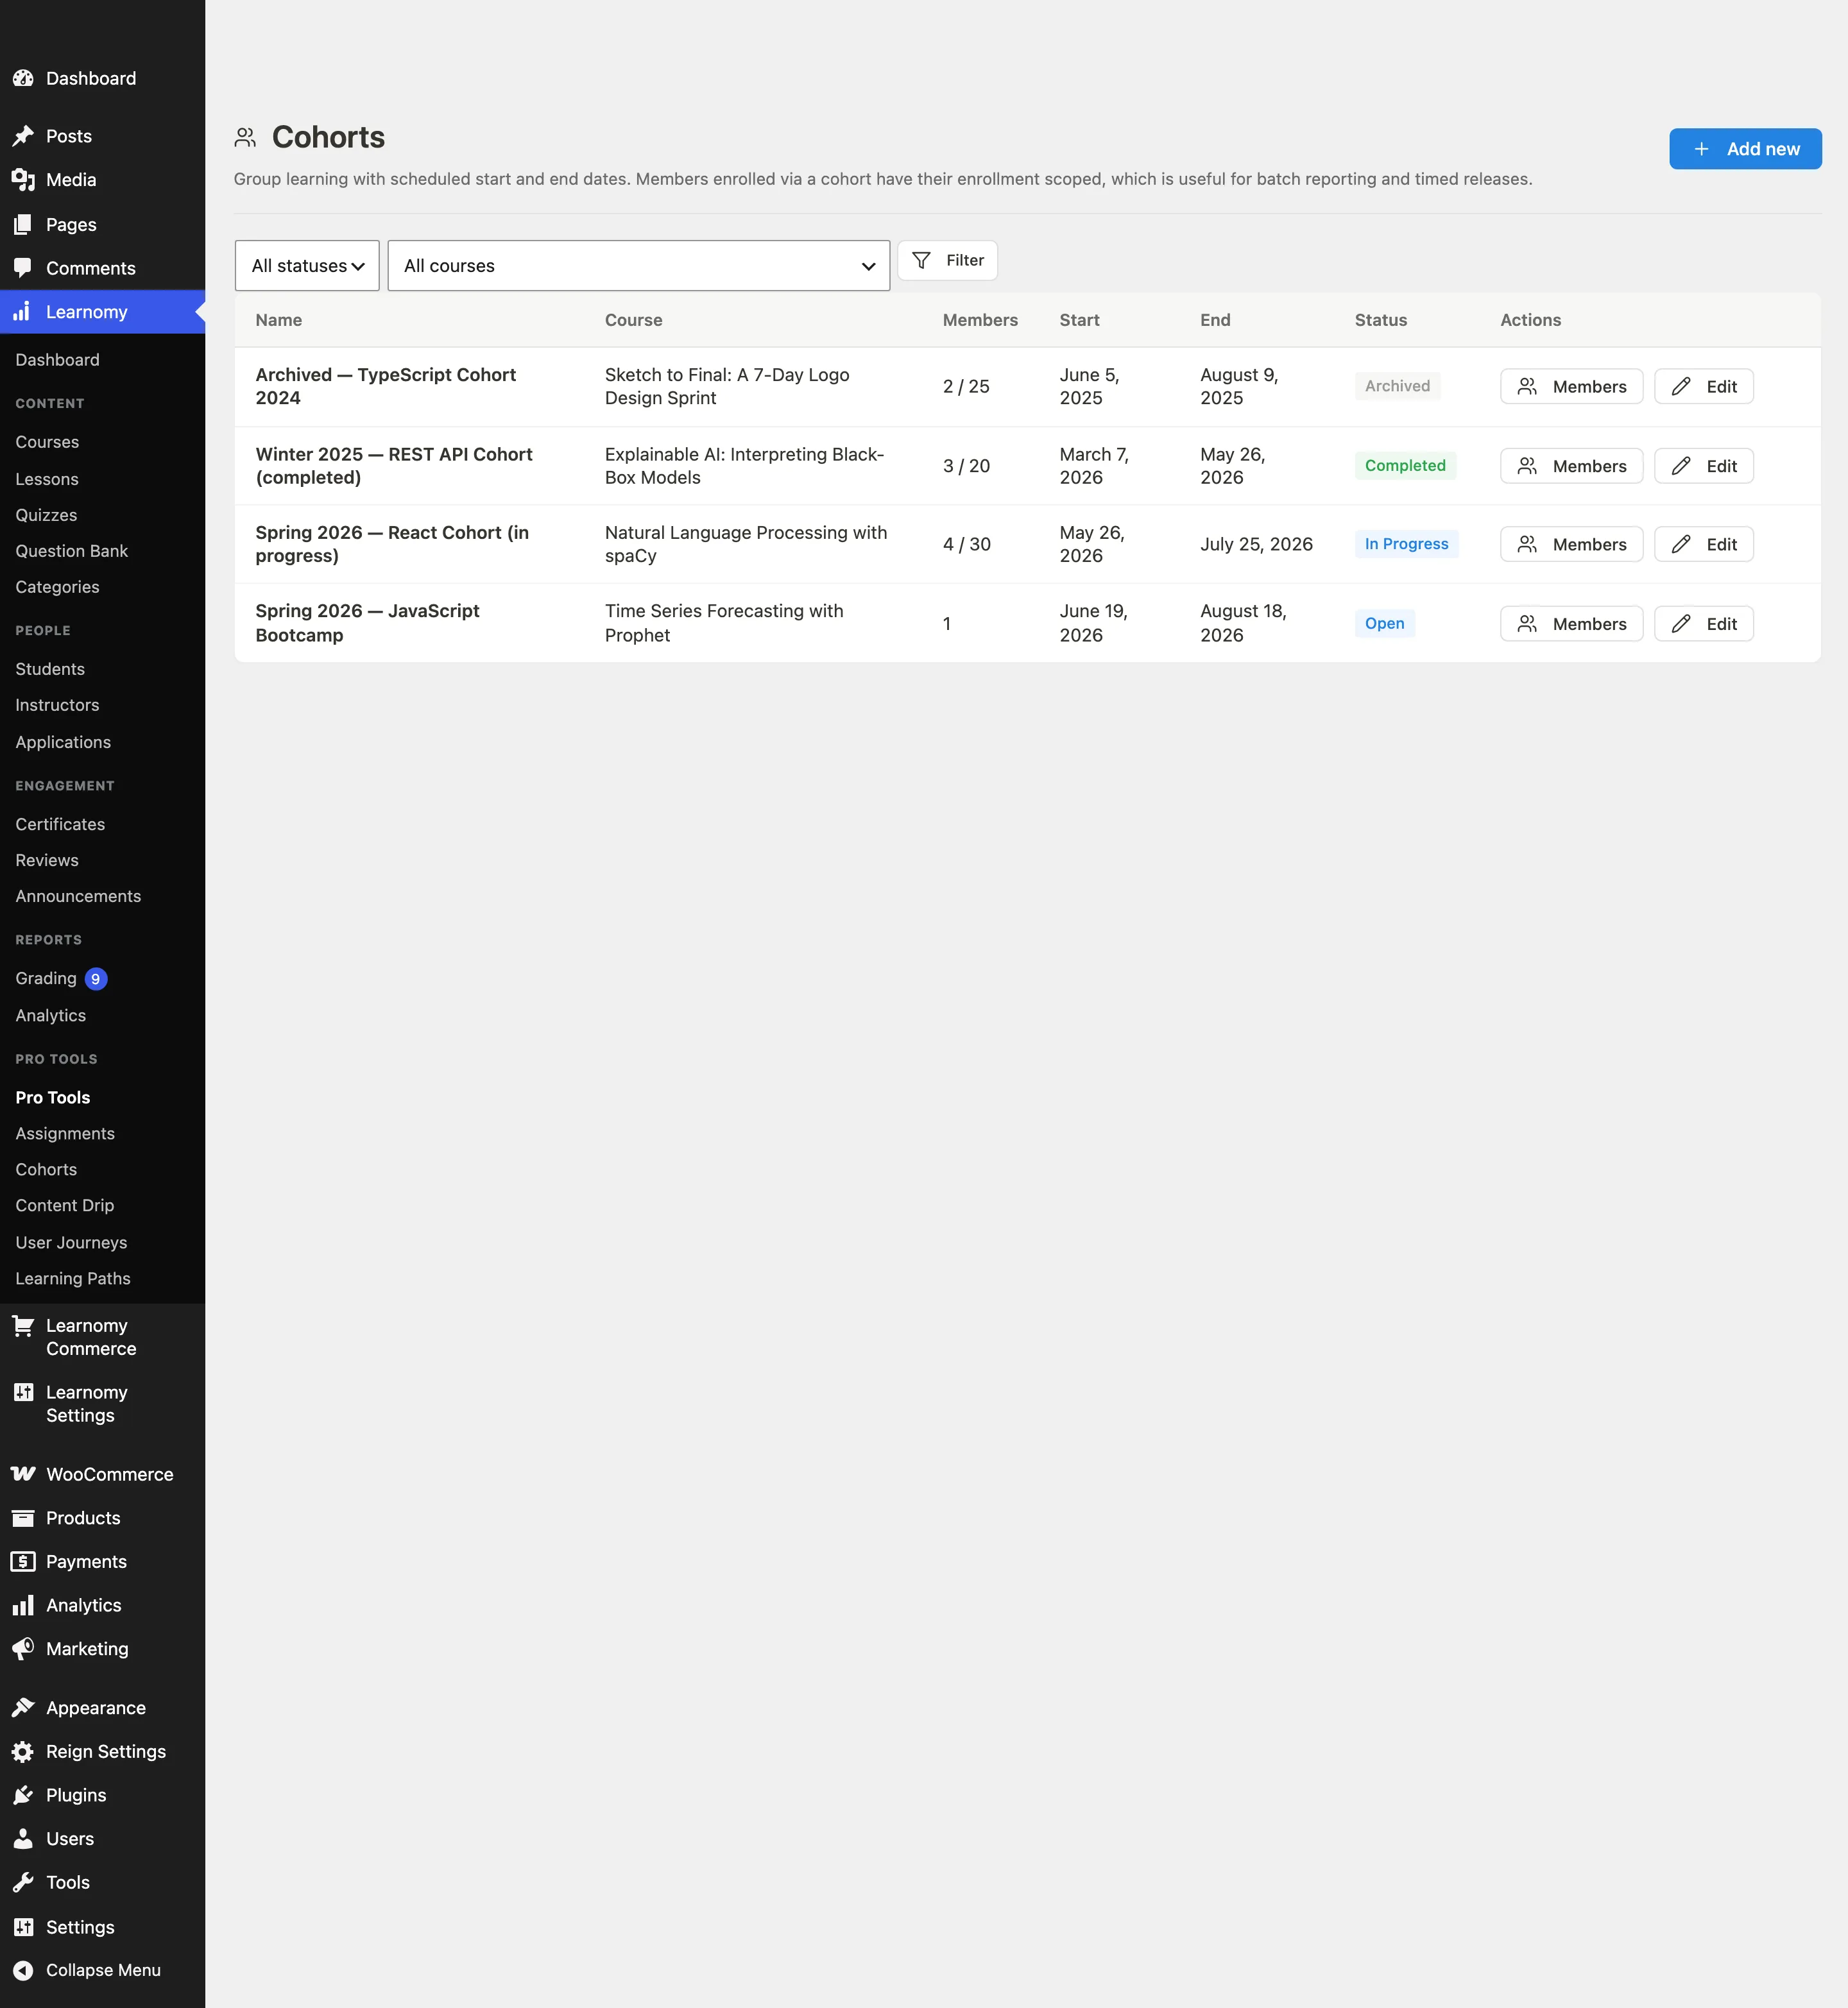Viewport: 1848px width, 2008px height.
Task: Open Certificates under Engagement section
Action: coord(60,824)
